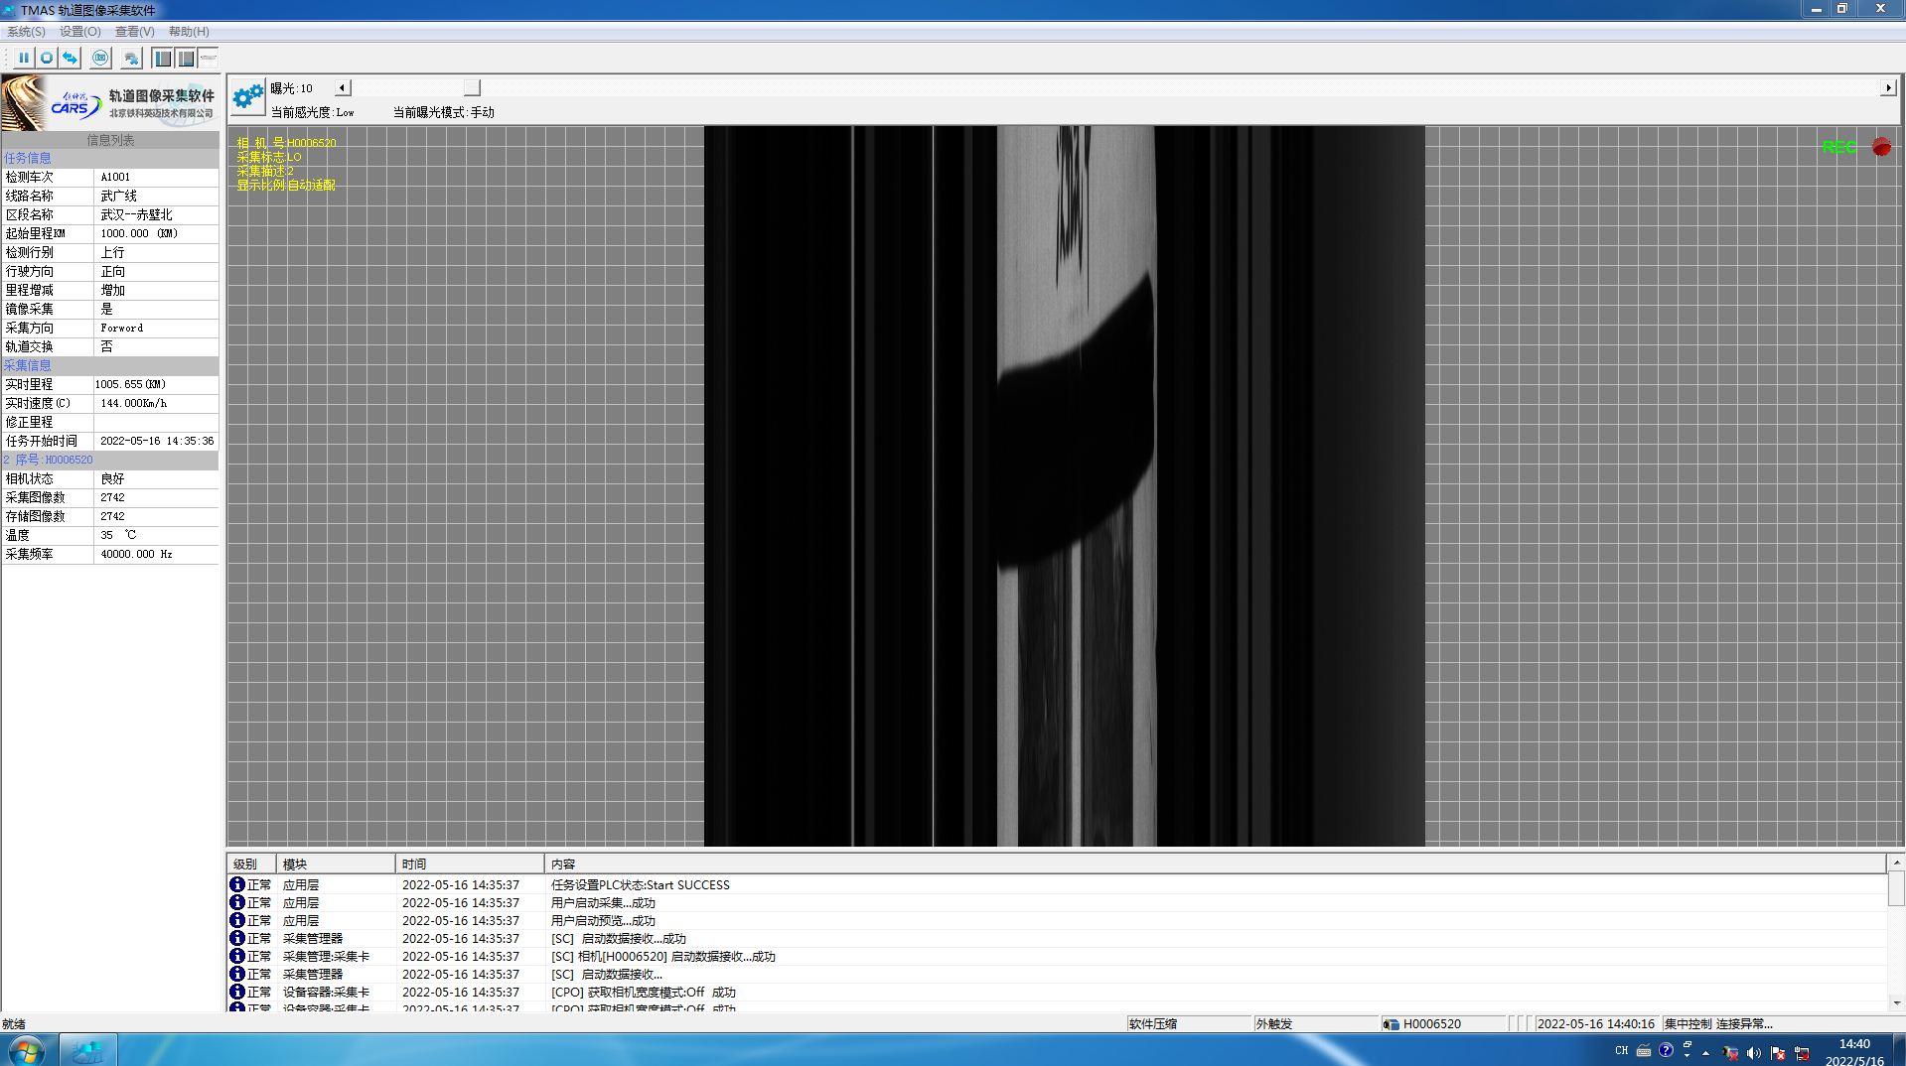Image resolution: width=1906 pixels, height=1066 pixels.
Task: Open exposure settings with the gears icon
Action: coord(247,97)
